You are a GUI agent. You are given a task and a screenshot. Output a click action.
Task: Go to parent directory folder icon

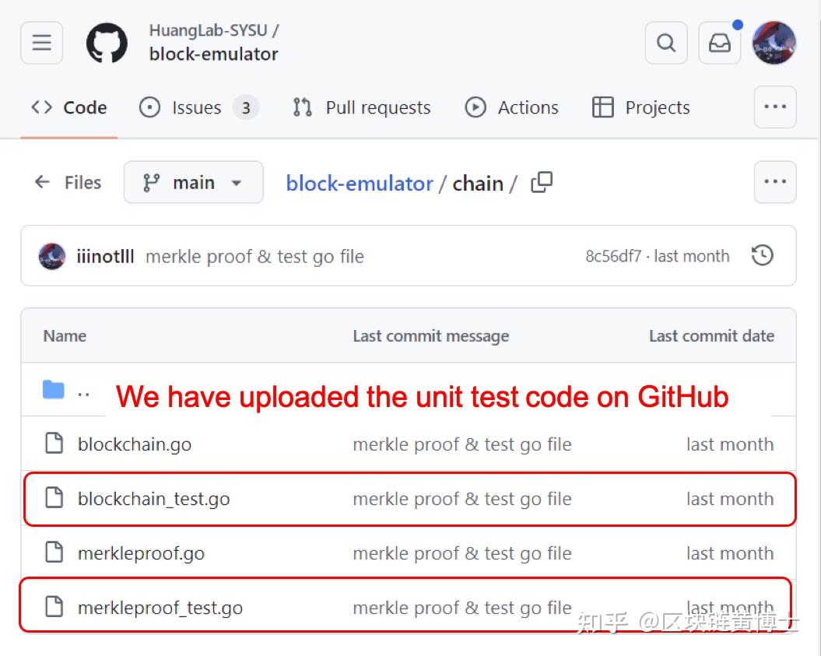54,390
